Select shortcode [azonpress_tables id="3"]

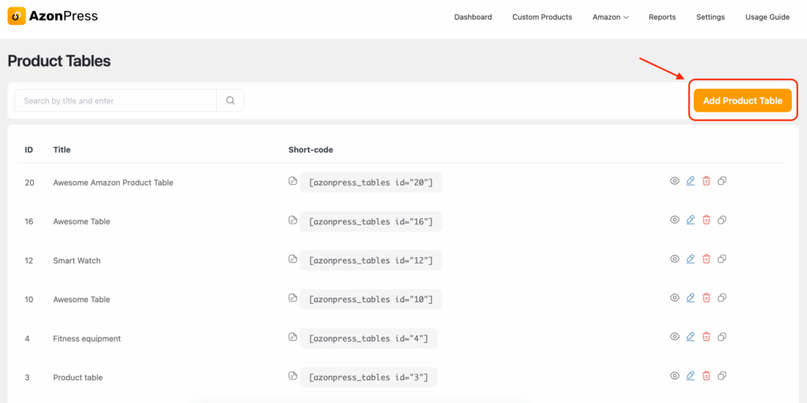(369, 377)
